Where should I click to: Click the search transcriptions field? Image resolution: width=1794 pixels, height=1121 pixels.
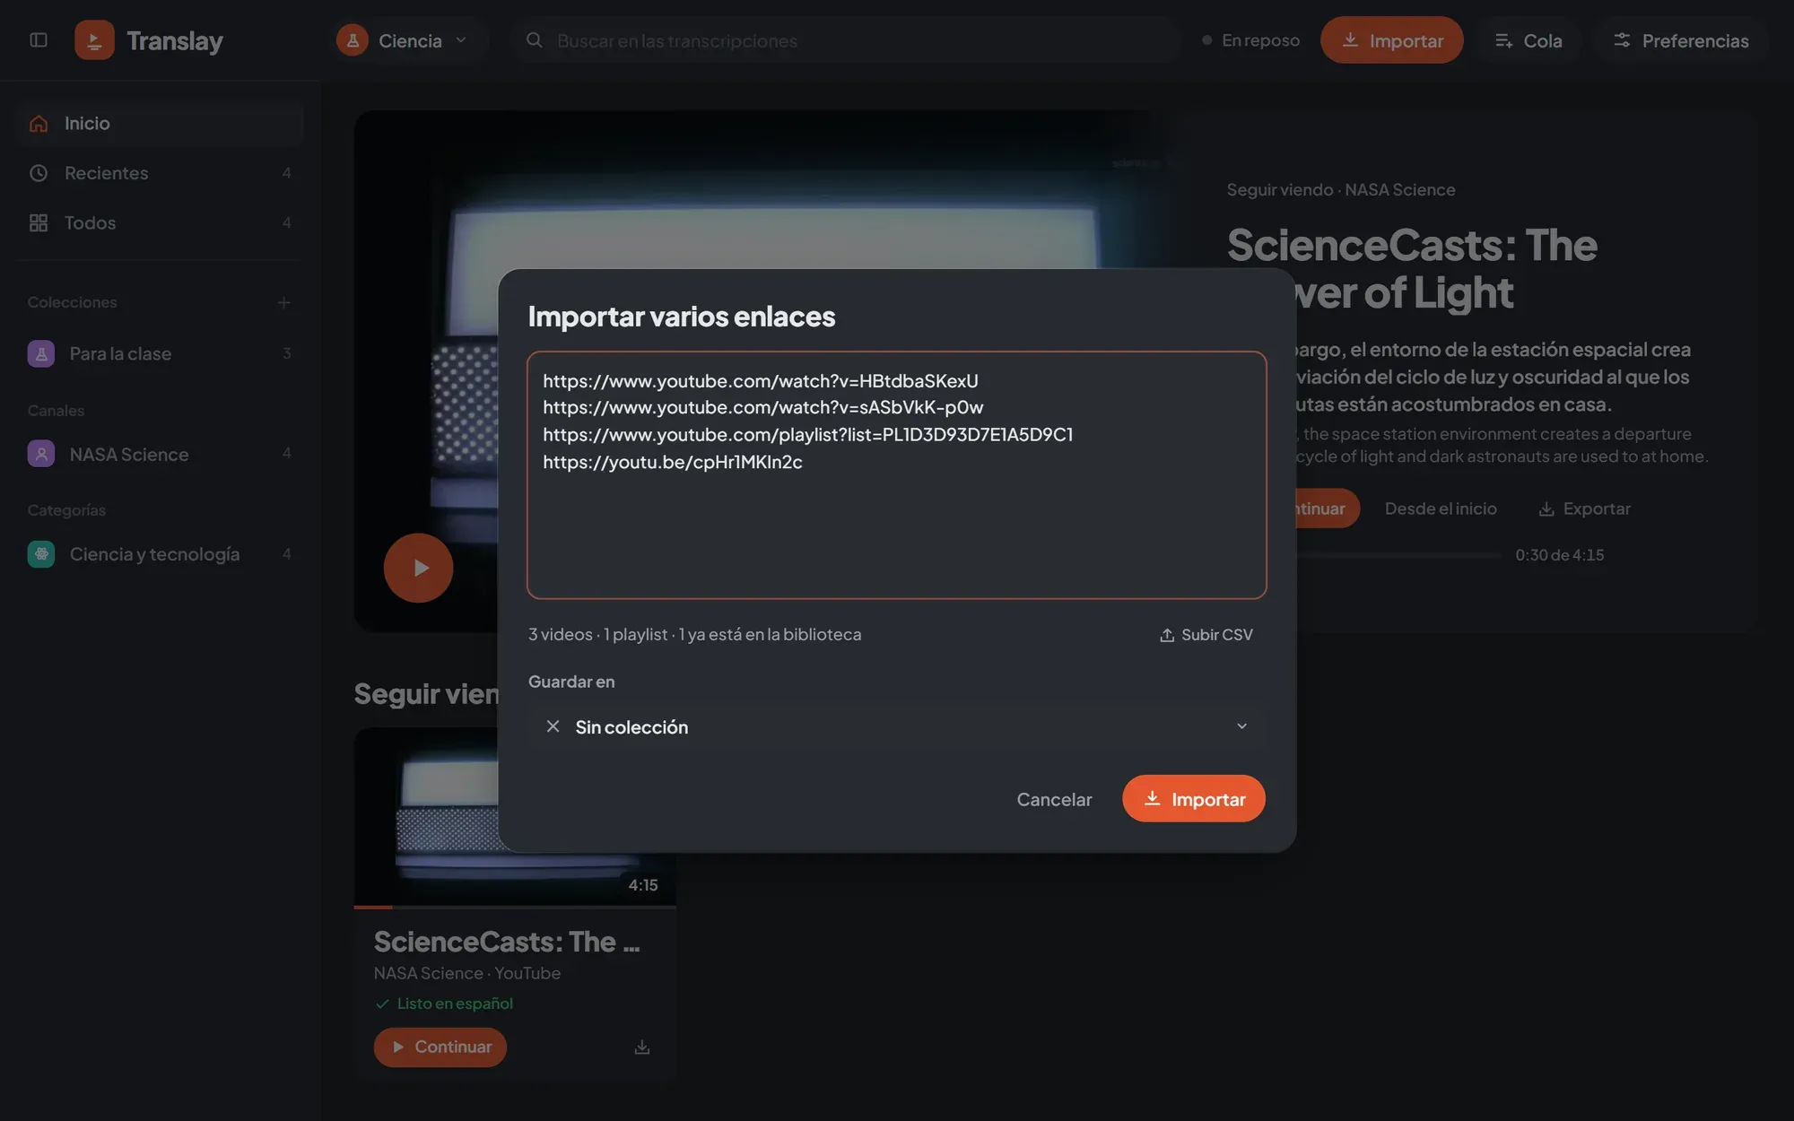point(847,40)
